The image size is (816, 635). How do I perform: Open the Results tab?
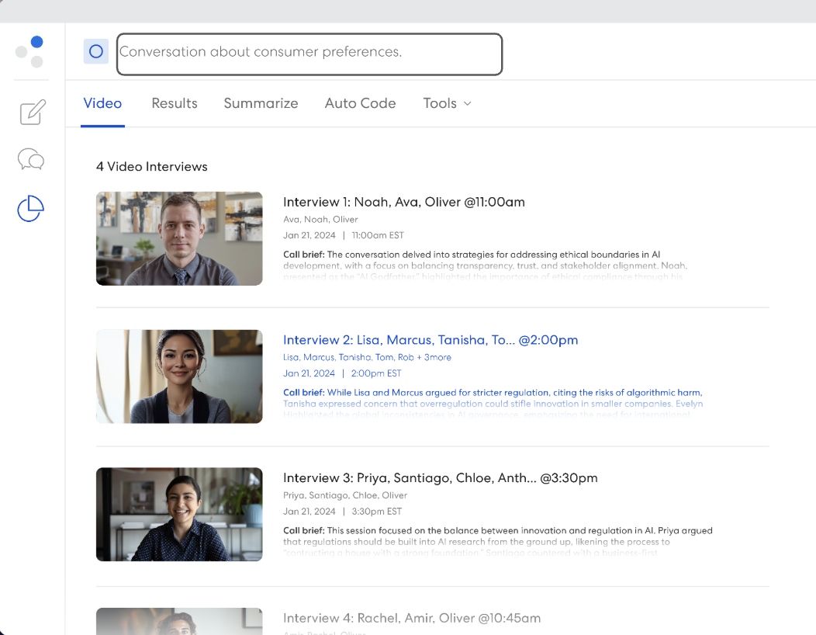coord(175,103)
